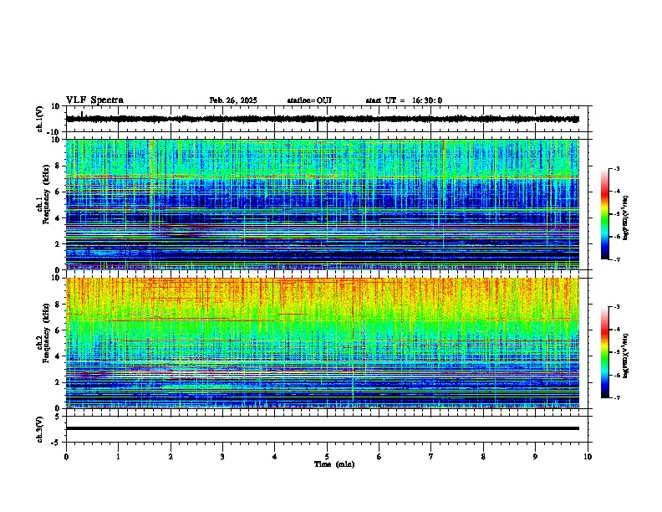This screenshot has height=512, width=662.
Task: Click the "8" tick on ch.1 frequency axis
Action: pos(59,166)
